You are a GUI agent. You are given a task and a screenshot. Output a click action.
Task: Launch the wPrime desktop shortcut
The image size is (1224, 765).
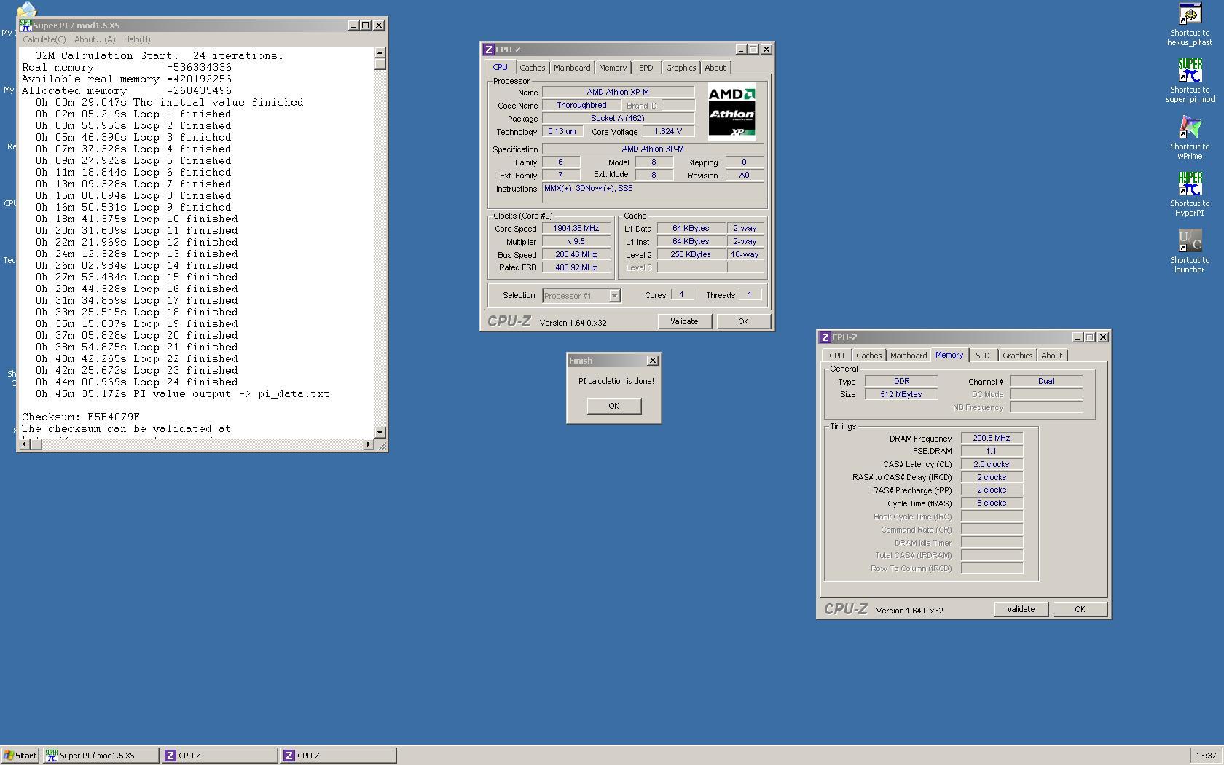1190,138
